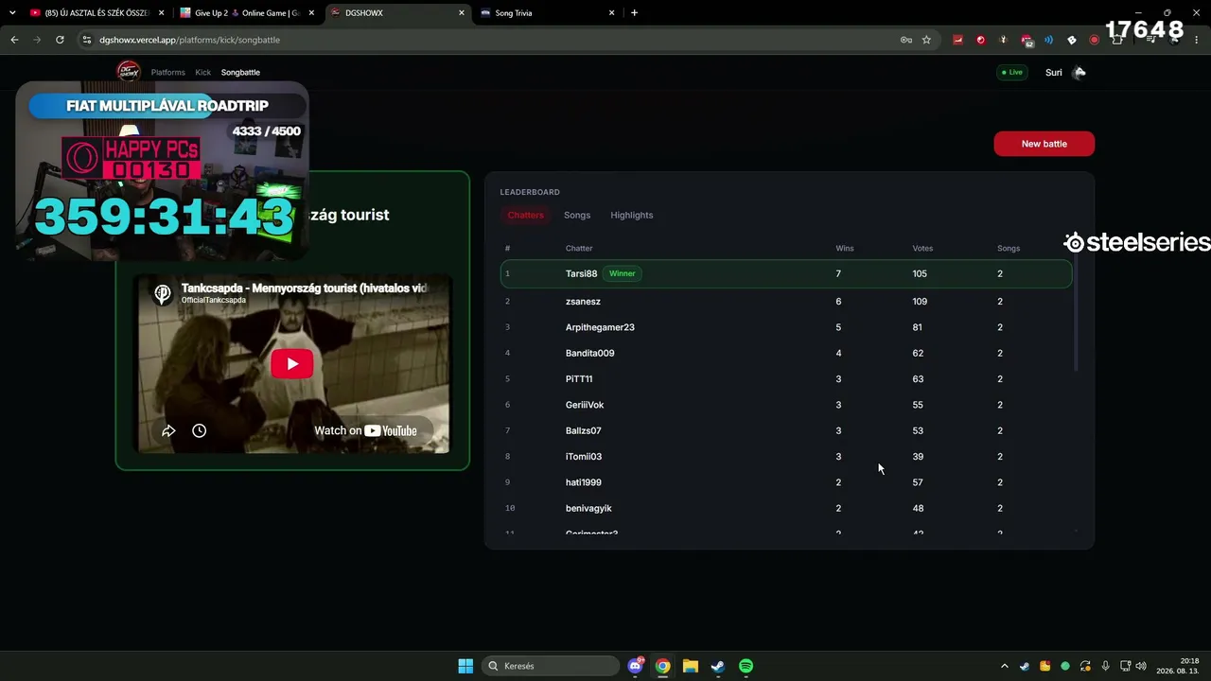Click the DGSHOWX logo in the header
This screenshot has width=1211, height=681.
[128, 71]
